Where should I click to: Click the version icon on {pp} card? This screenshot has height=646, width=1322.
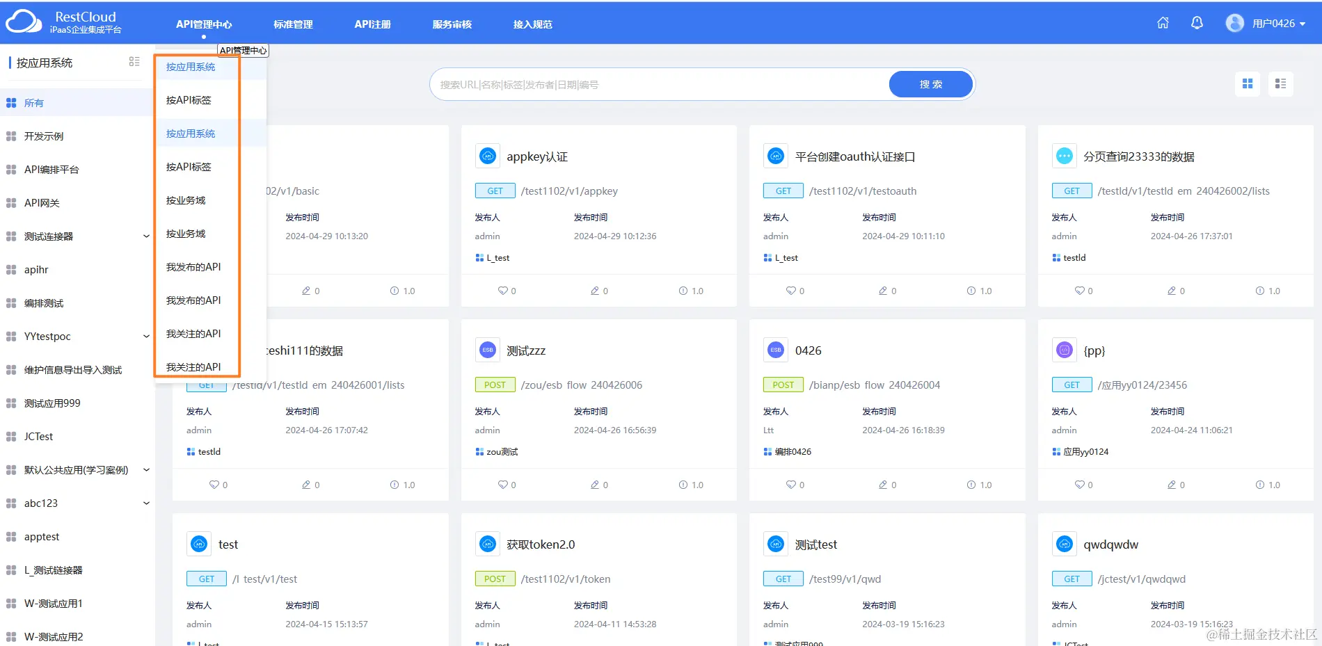coord(1260,485)
